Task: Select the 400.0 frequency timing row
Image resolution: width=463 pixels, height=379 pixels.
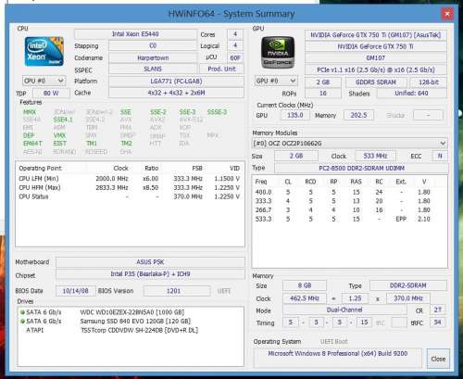Action: click(x=343, y=192)
